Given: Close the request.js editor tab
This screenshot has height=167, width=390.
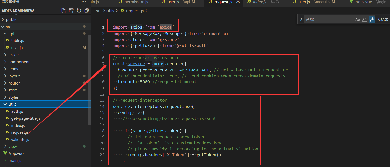Looking at the screenshot, I should click(x=238, y=2).
